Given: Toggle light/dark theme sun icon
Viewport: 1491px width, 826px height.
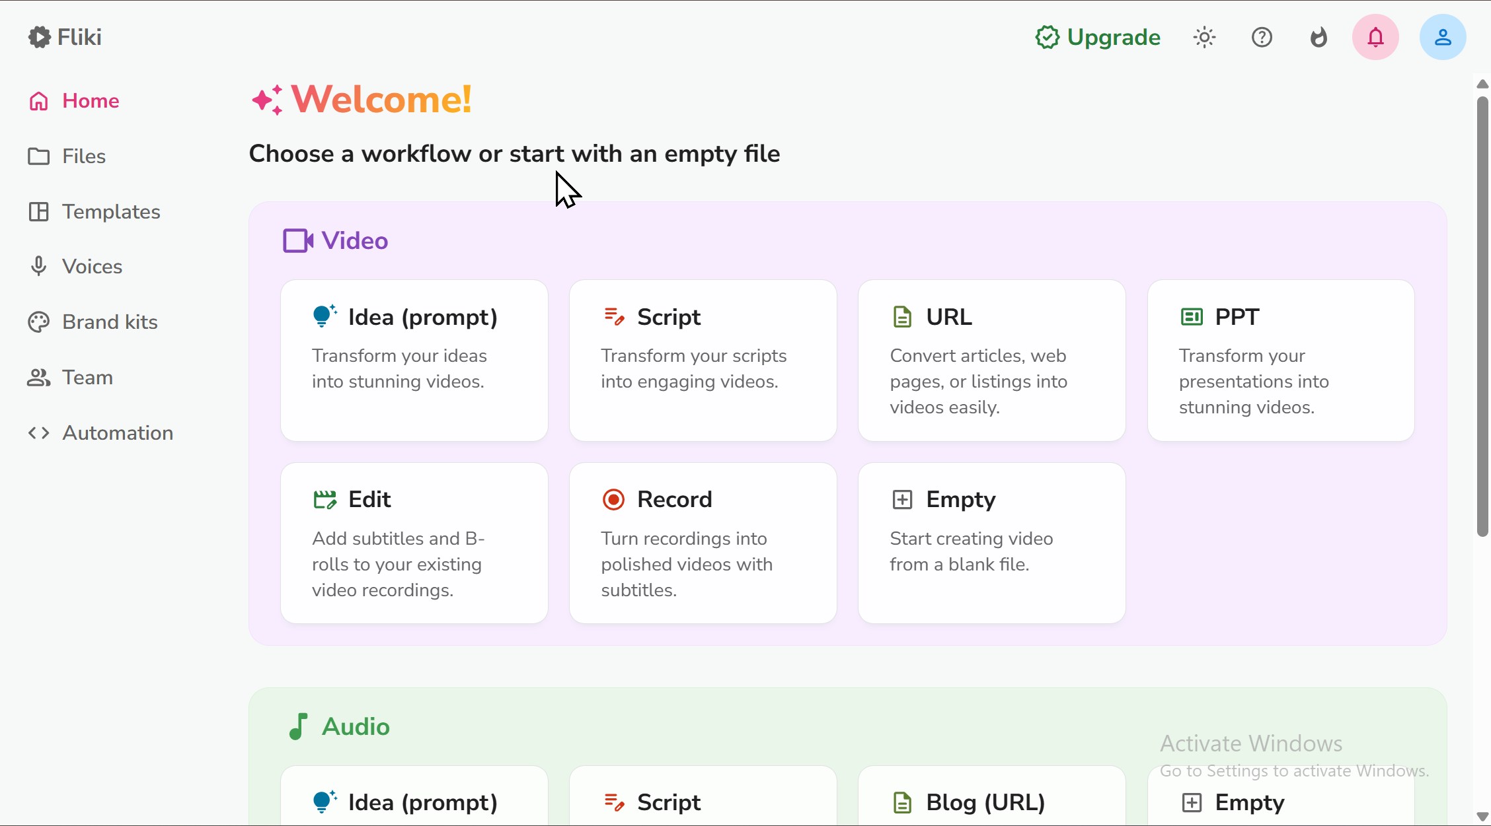Looking at the screenshot, I should click(1205, 37).
